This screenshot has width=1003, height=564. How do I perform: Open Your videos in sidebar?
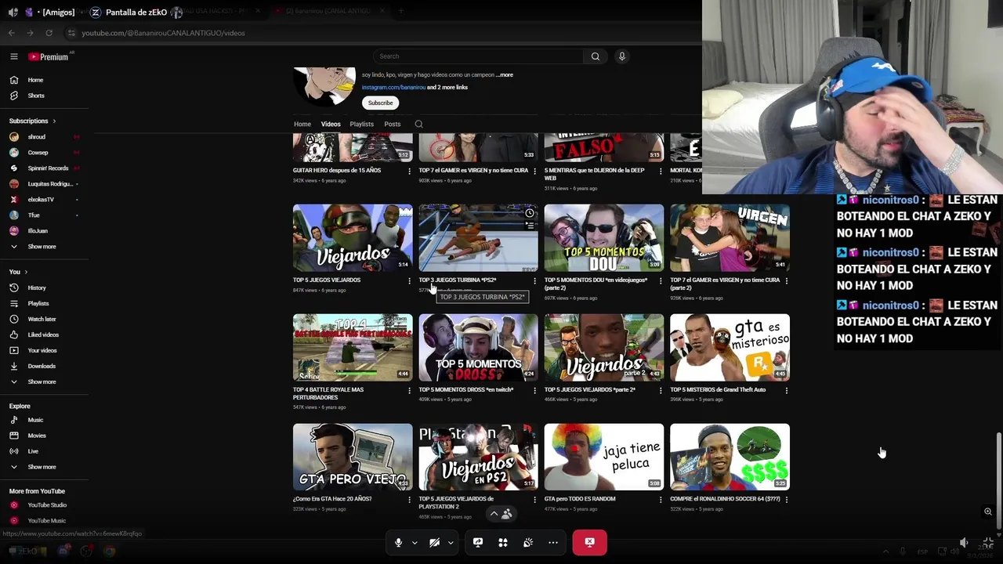click(42, 350)
